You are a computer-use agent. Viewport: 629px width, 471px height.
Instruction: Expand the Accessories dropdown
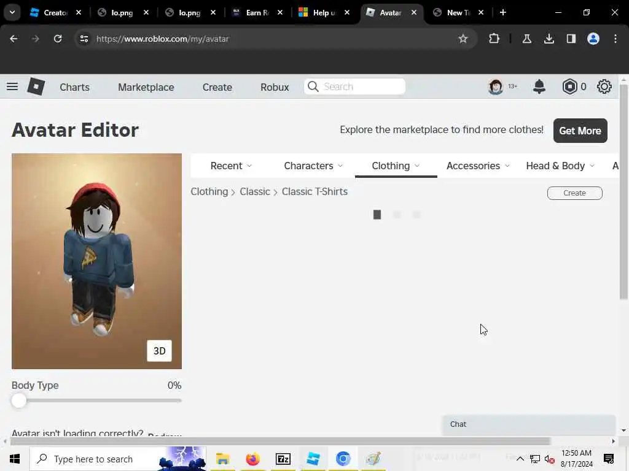click(478, 166)
